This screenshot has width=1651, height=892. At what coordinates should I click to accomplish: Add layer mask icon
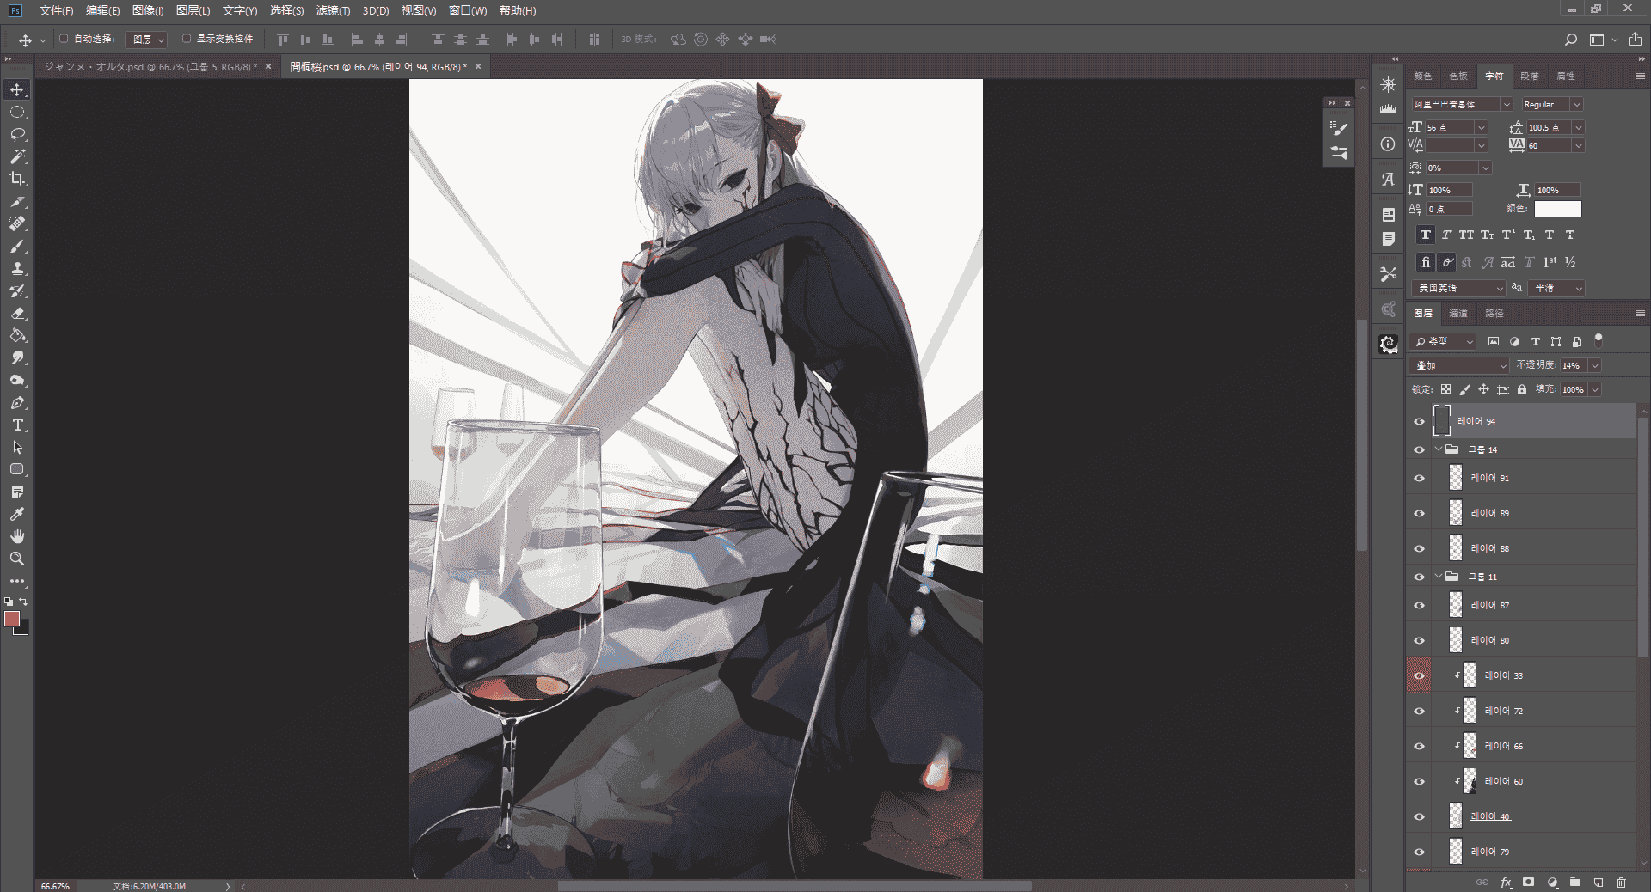point(1528,883)
